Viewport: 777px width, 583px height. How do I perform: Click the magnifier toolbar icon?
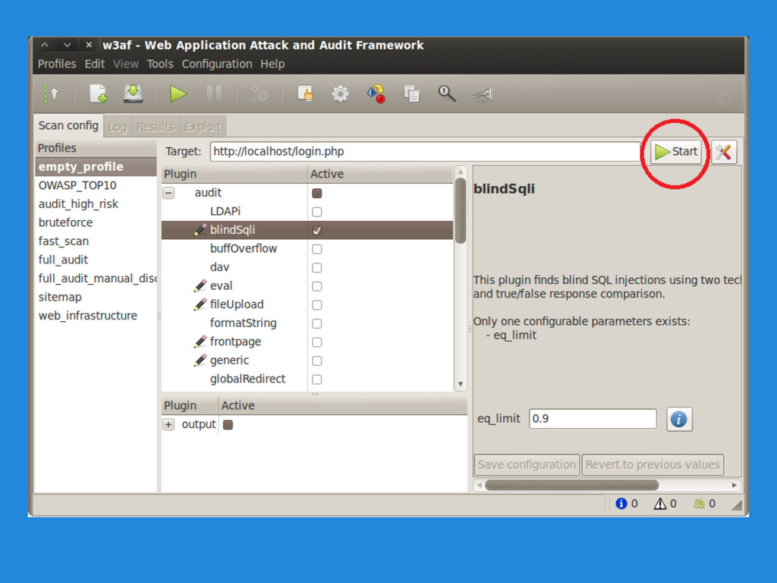[x=446, y=93]
